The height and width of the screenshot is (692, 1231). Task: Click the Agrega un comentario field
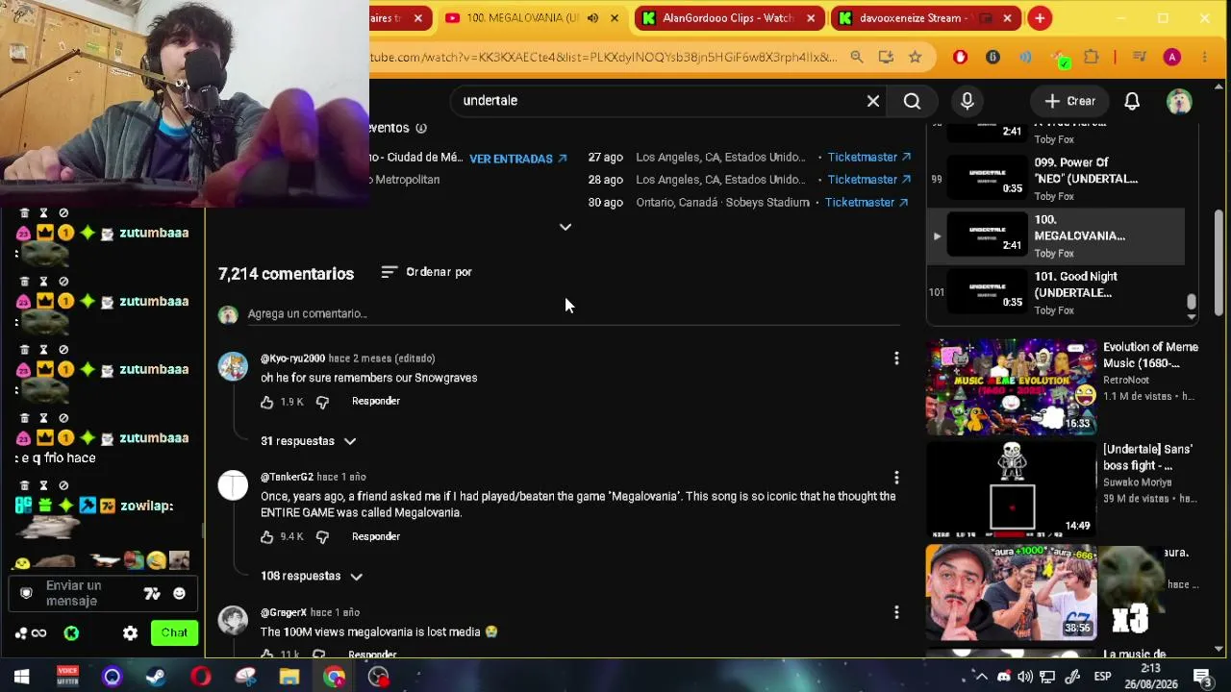click(x=573, y=314)
